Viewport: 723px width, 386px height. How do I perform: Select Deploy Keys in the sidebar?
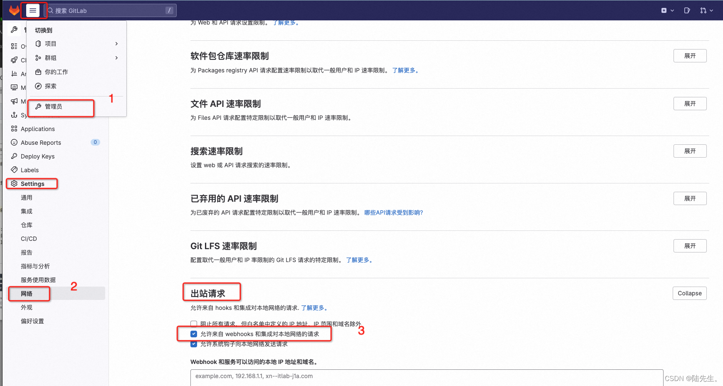point(37,156)
